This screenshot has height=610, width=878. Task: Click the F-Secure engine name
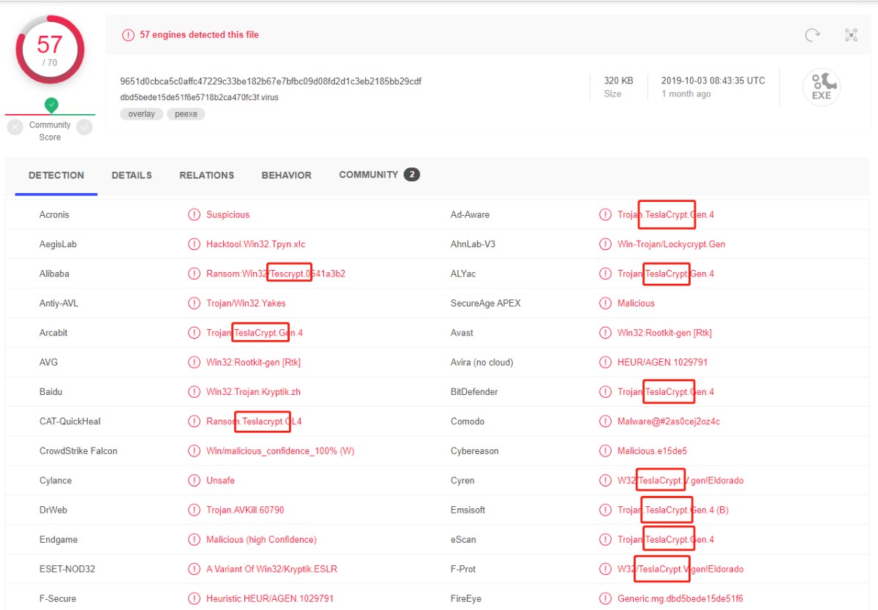tap(58, 598)
